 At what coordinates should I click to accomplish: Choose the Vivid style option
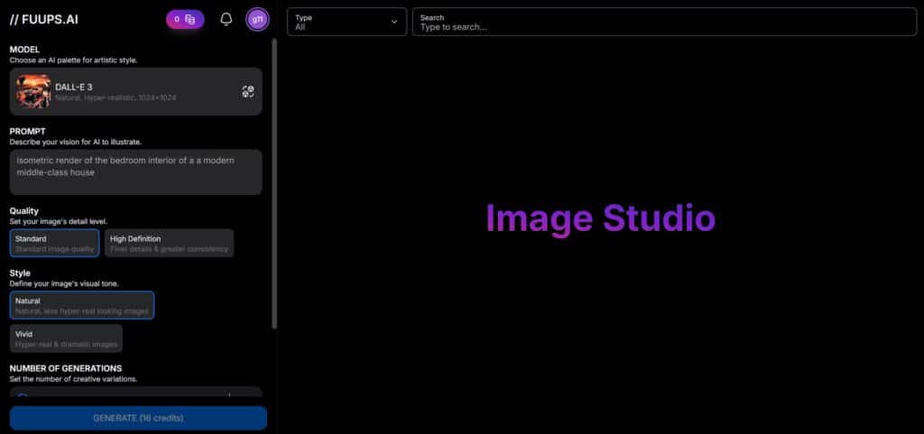tap(66, 338)
